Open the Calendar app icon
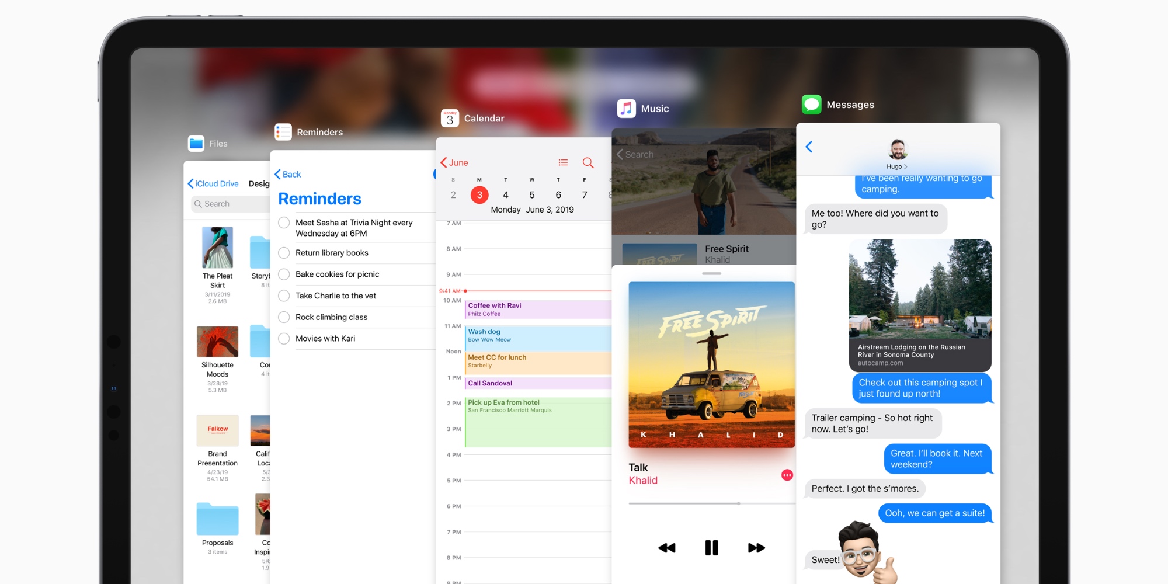This screenshot has width=1168, height=584. (449, 118)
